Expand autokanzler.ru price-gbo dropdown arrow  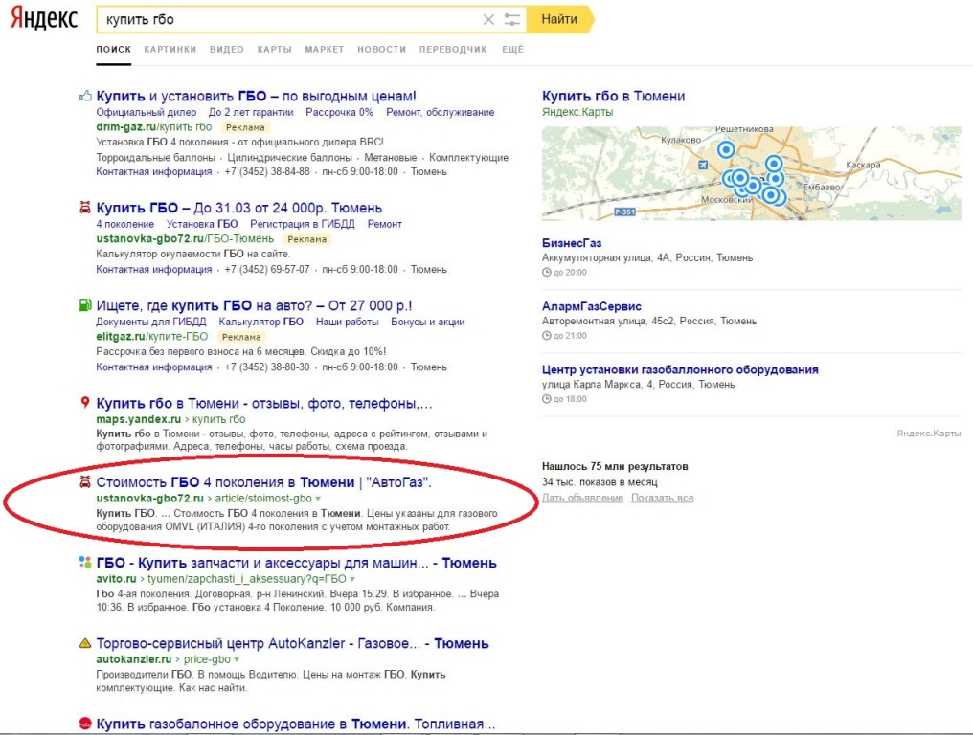coord(237,660)
